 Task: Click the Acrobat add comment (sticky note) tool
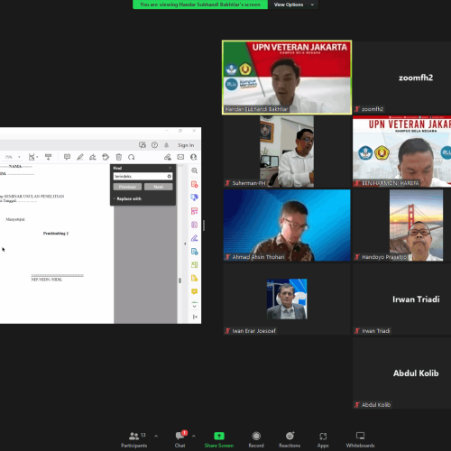click(67, 157)
